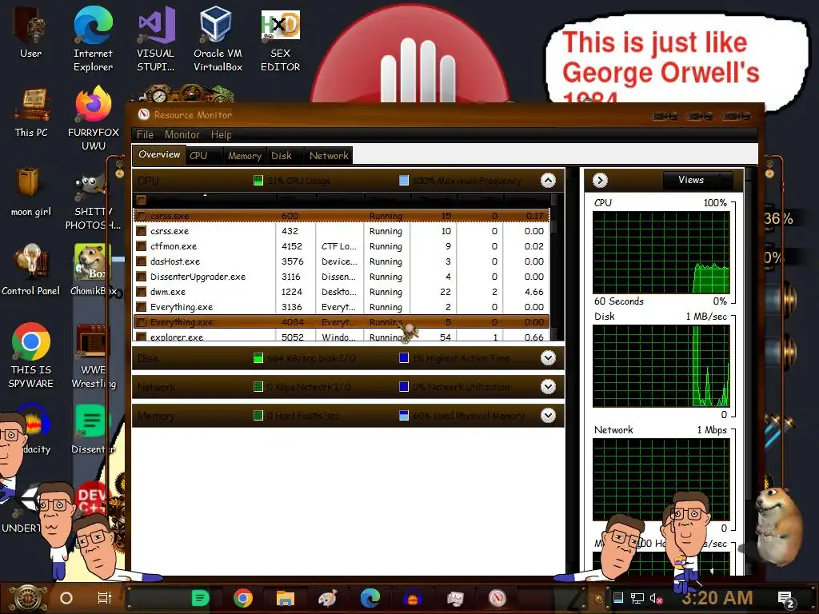This screenshot has width=819, height=614.
Task: Check the csrss.exe PID 600 checkbox
Action: [141, 216]
